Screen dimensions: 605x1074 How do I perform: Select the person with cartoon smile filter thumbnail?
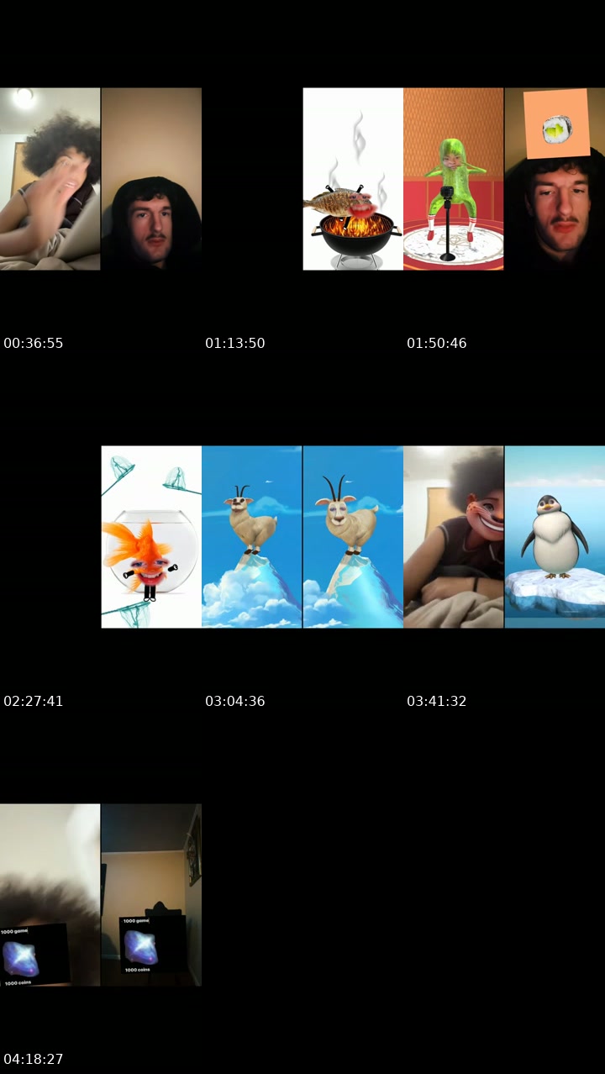(454, 537)
